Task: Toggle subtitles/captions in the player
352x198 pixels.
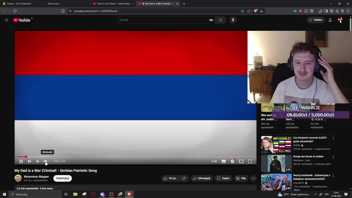Action: 224,161
